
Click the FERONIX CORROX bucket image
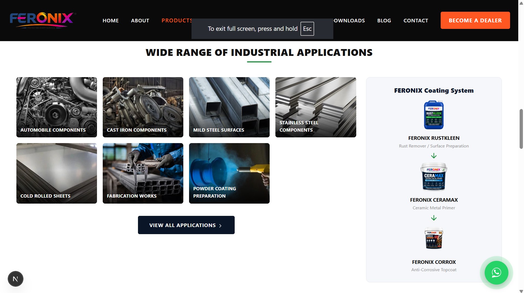point(434,238)
